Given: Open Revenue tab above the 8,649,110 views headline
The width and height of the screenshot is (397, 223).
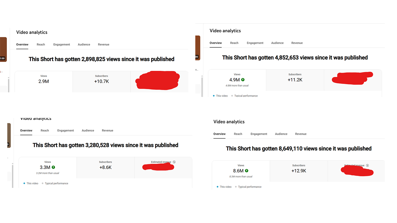Looking at the screenshot, I should (x=301, y=134).
